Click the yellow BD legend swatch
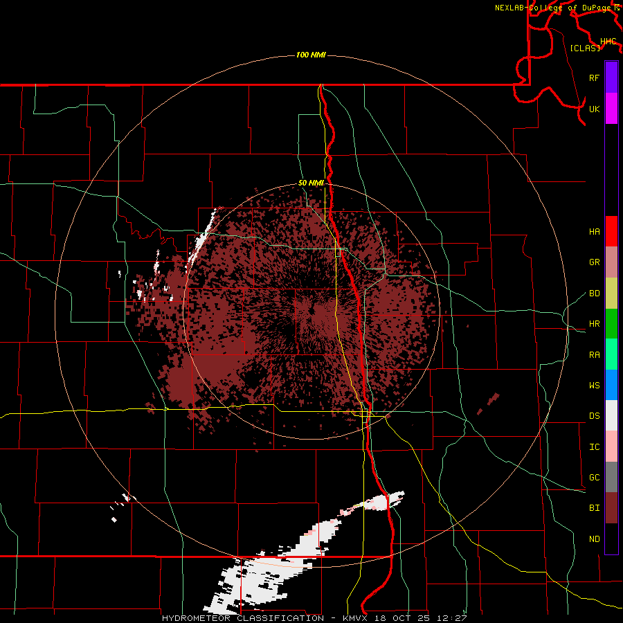The image size is (623, 623). pos(611,294)
